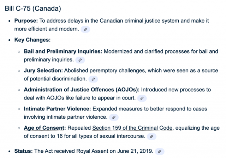Click the bold Purpose label
The image size is (226, 158).
click(x=26, y=21)
